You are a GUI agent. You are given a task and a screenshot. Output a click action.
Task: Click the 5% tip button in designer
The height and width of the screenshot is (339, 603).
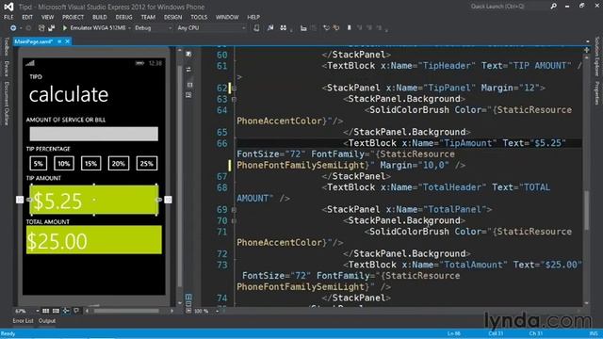pos(38,163)
